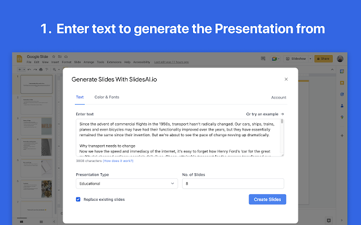Click 'Or try an example' link

pyautogui.click(x=265, y=114)
